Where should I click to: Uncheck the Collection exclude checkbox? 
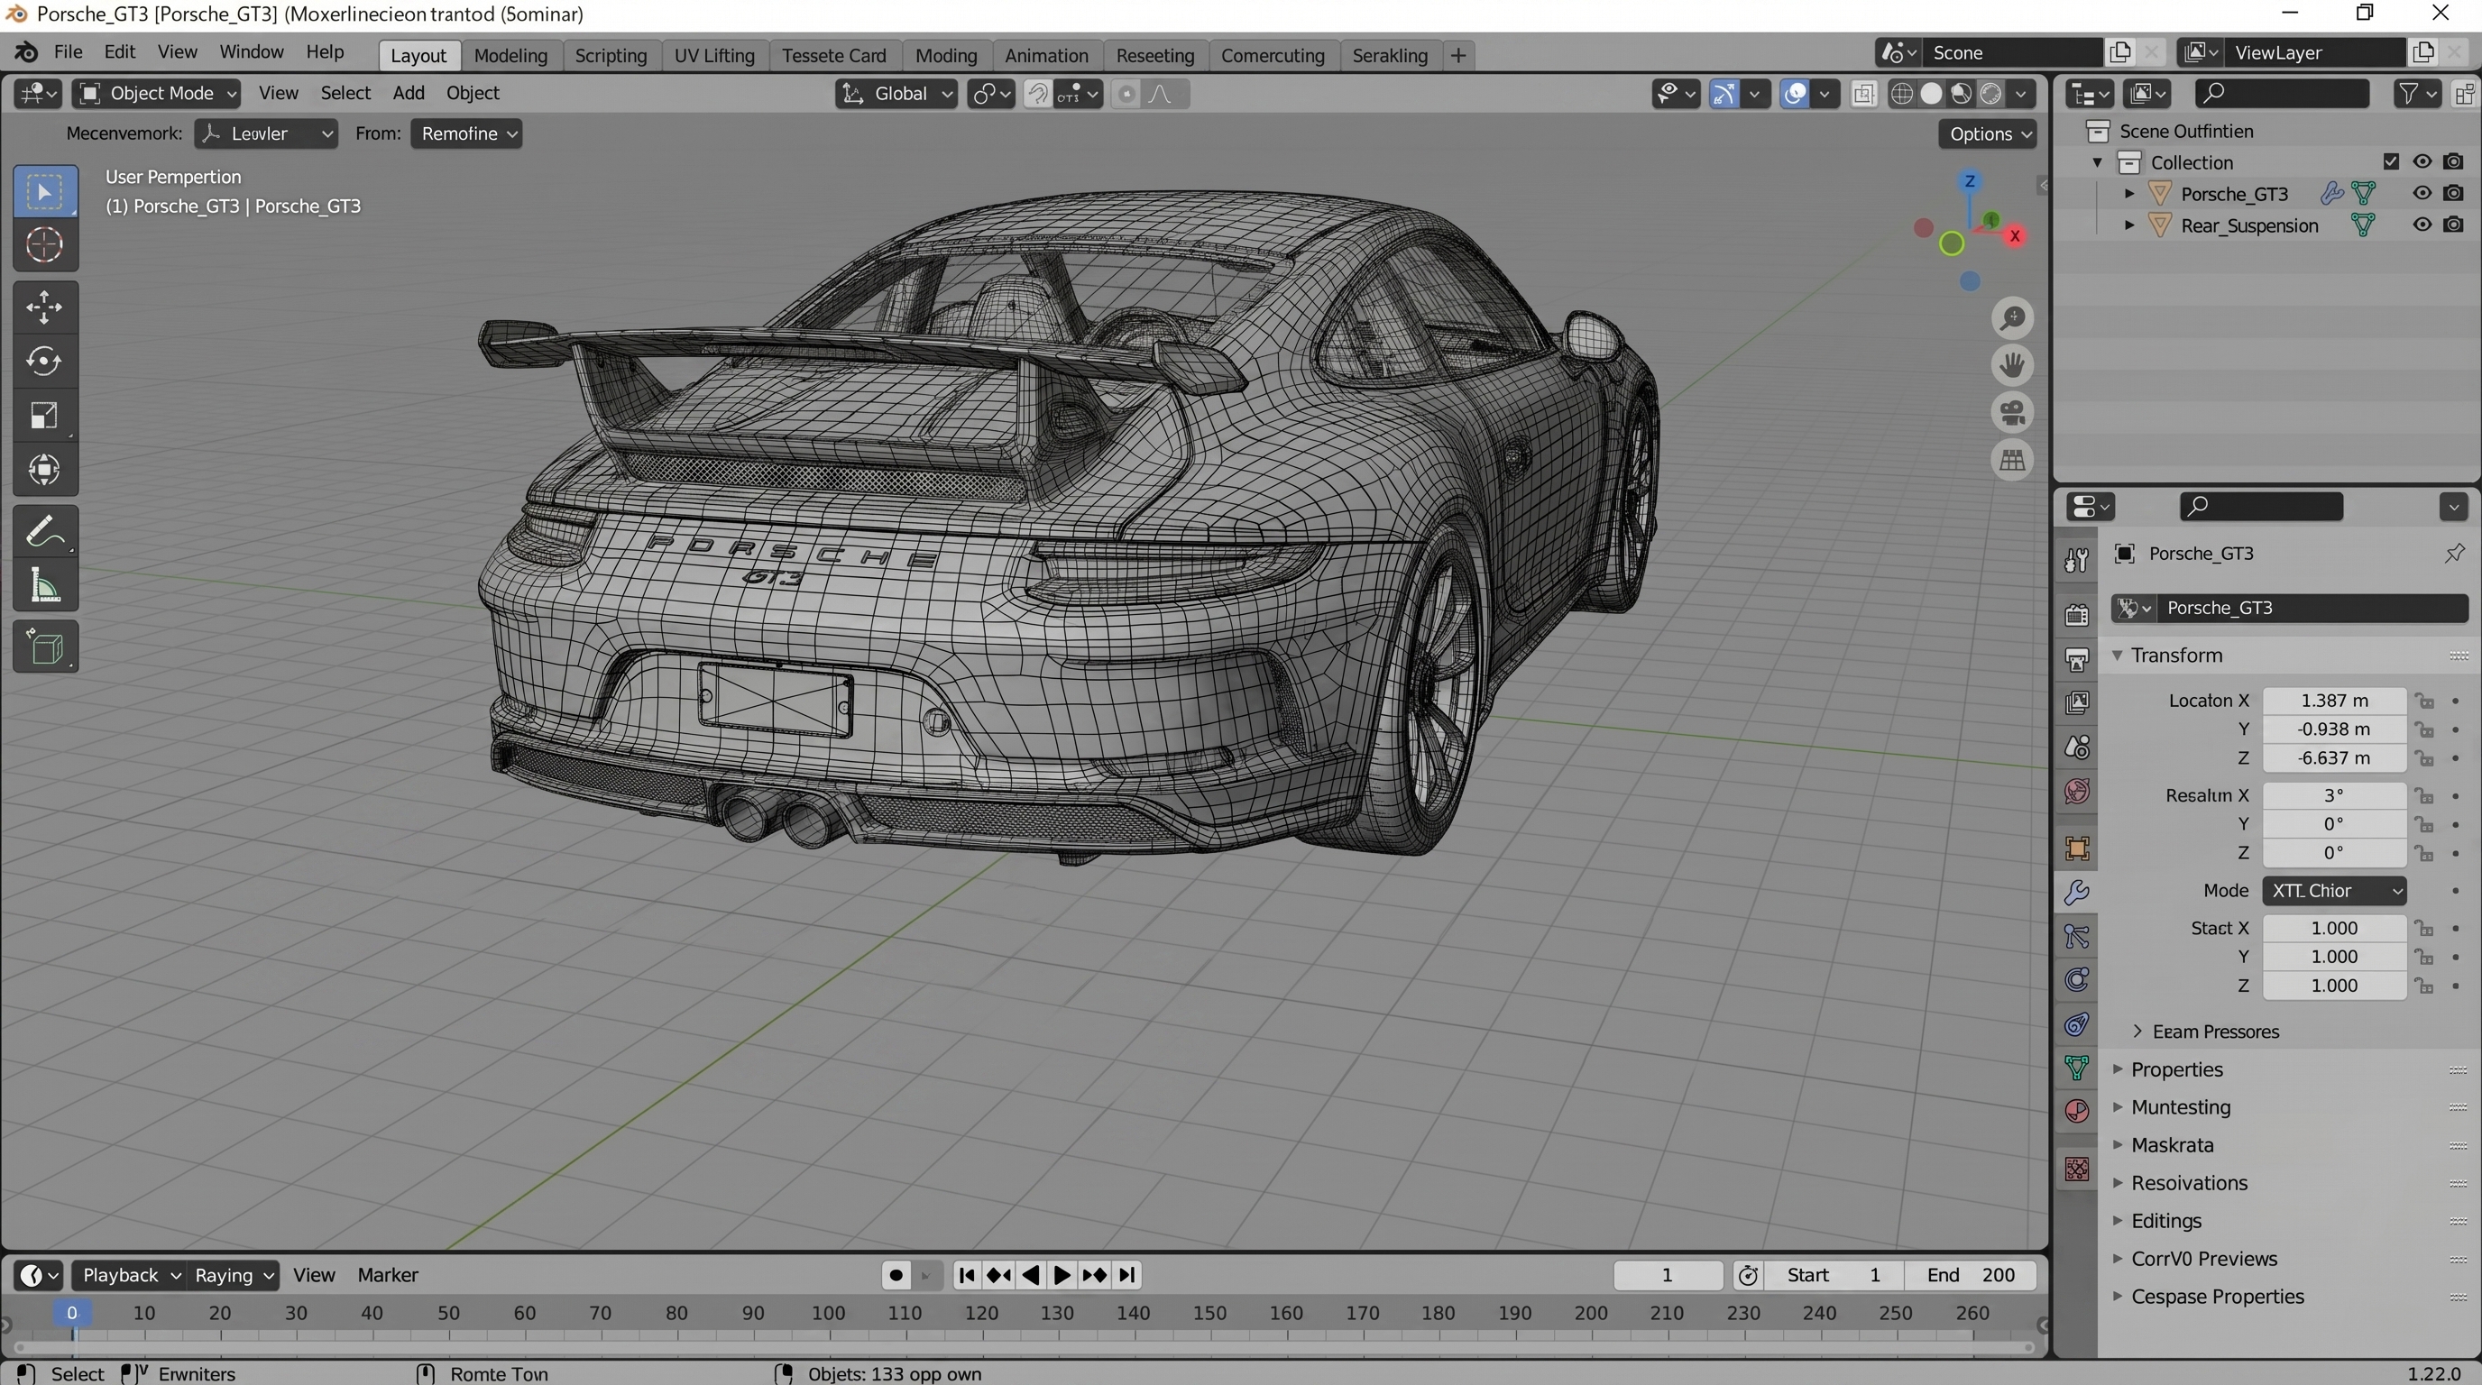(x=2391, y=161)
